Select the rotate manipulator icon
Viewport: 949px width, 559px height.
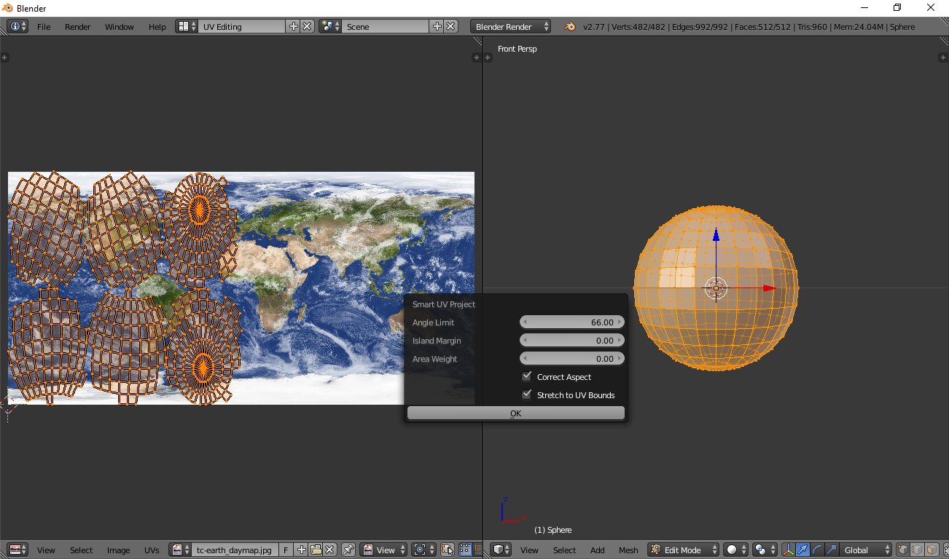coord(817,550)
